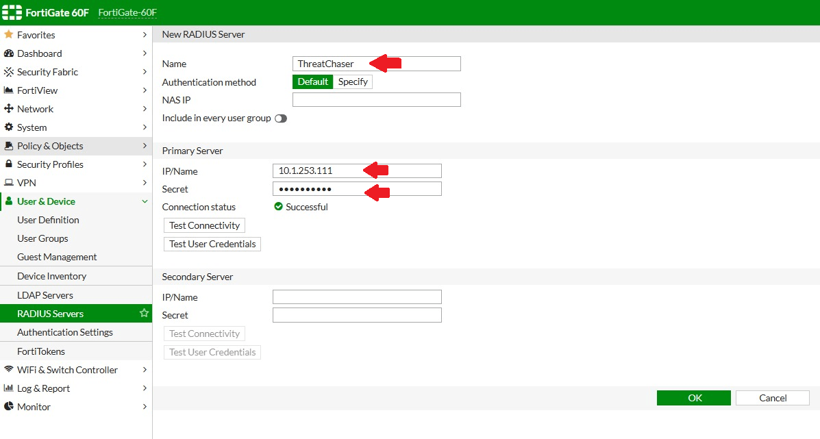
Task: Click the NAS IP input field
Action: [376, 100]
